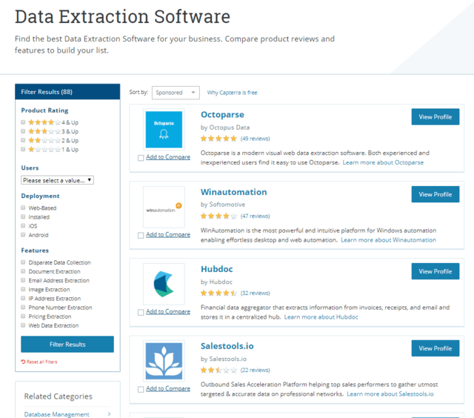Screen dimensions: 474x418
Task: Click 'Learn more about Salestools.io' link
Action: 390,394
